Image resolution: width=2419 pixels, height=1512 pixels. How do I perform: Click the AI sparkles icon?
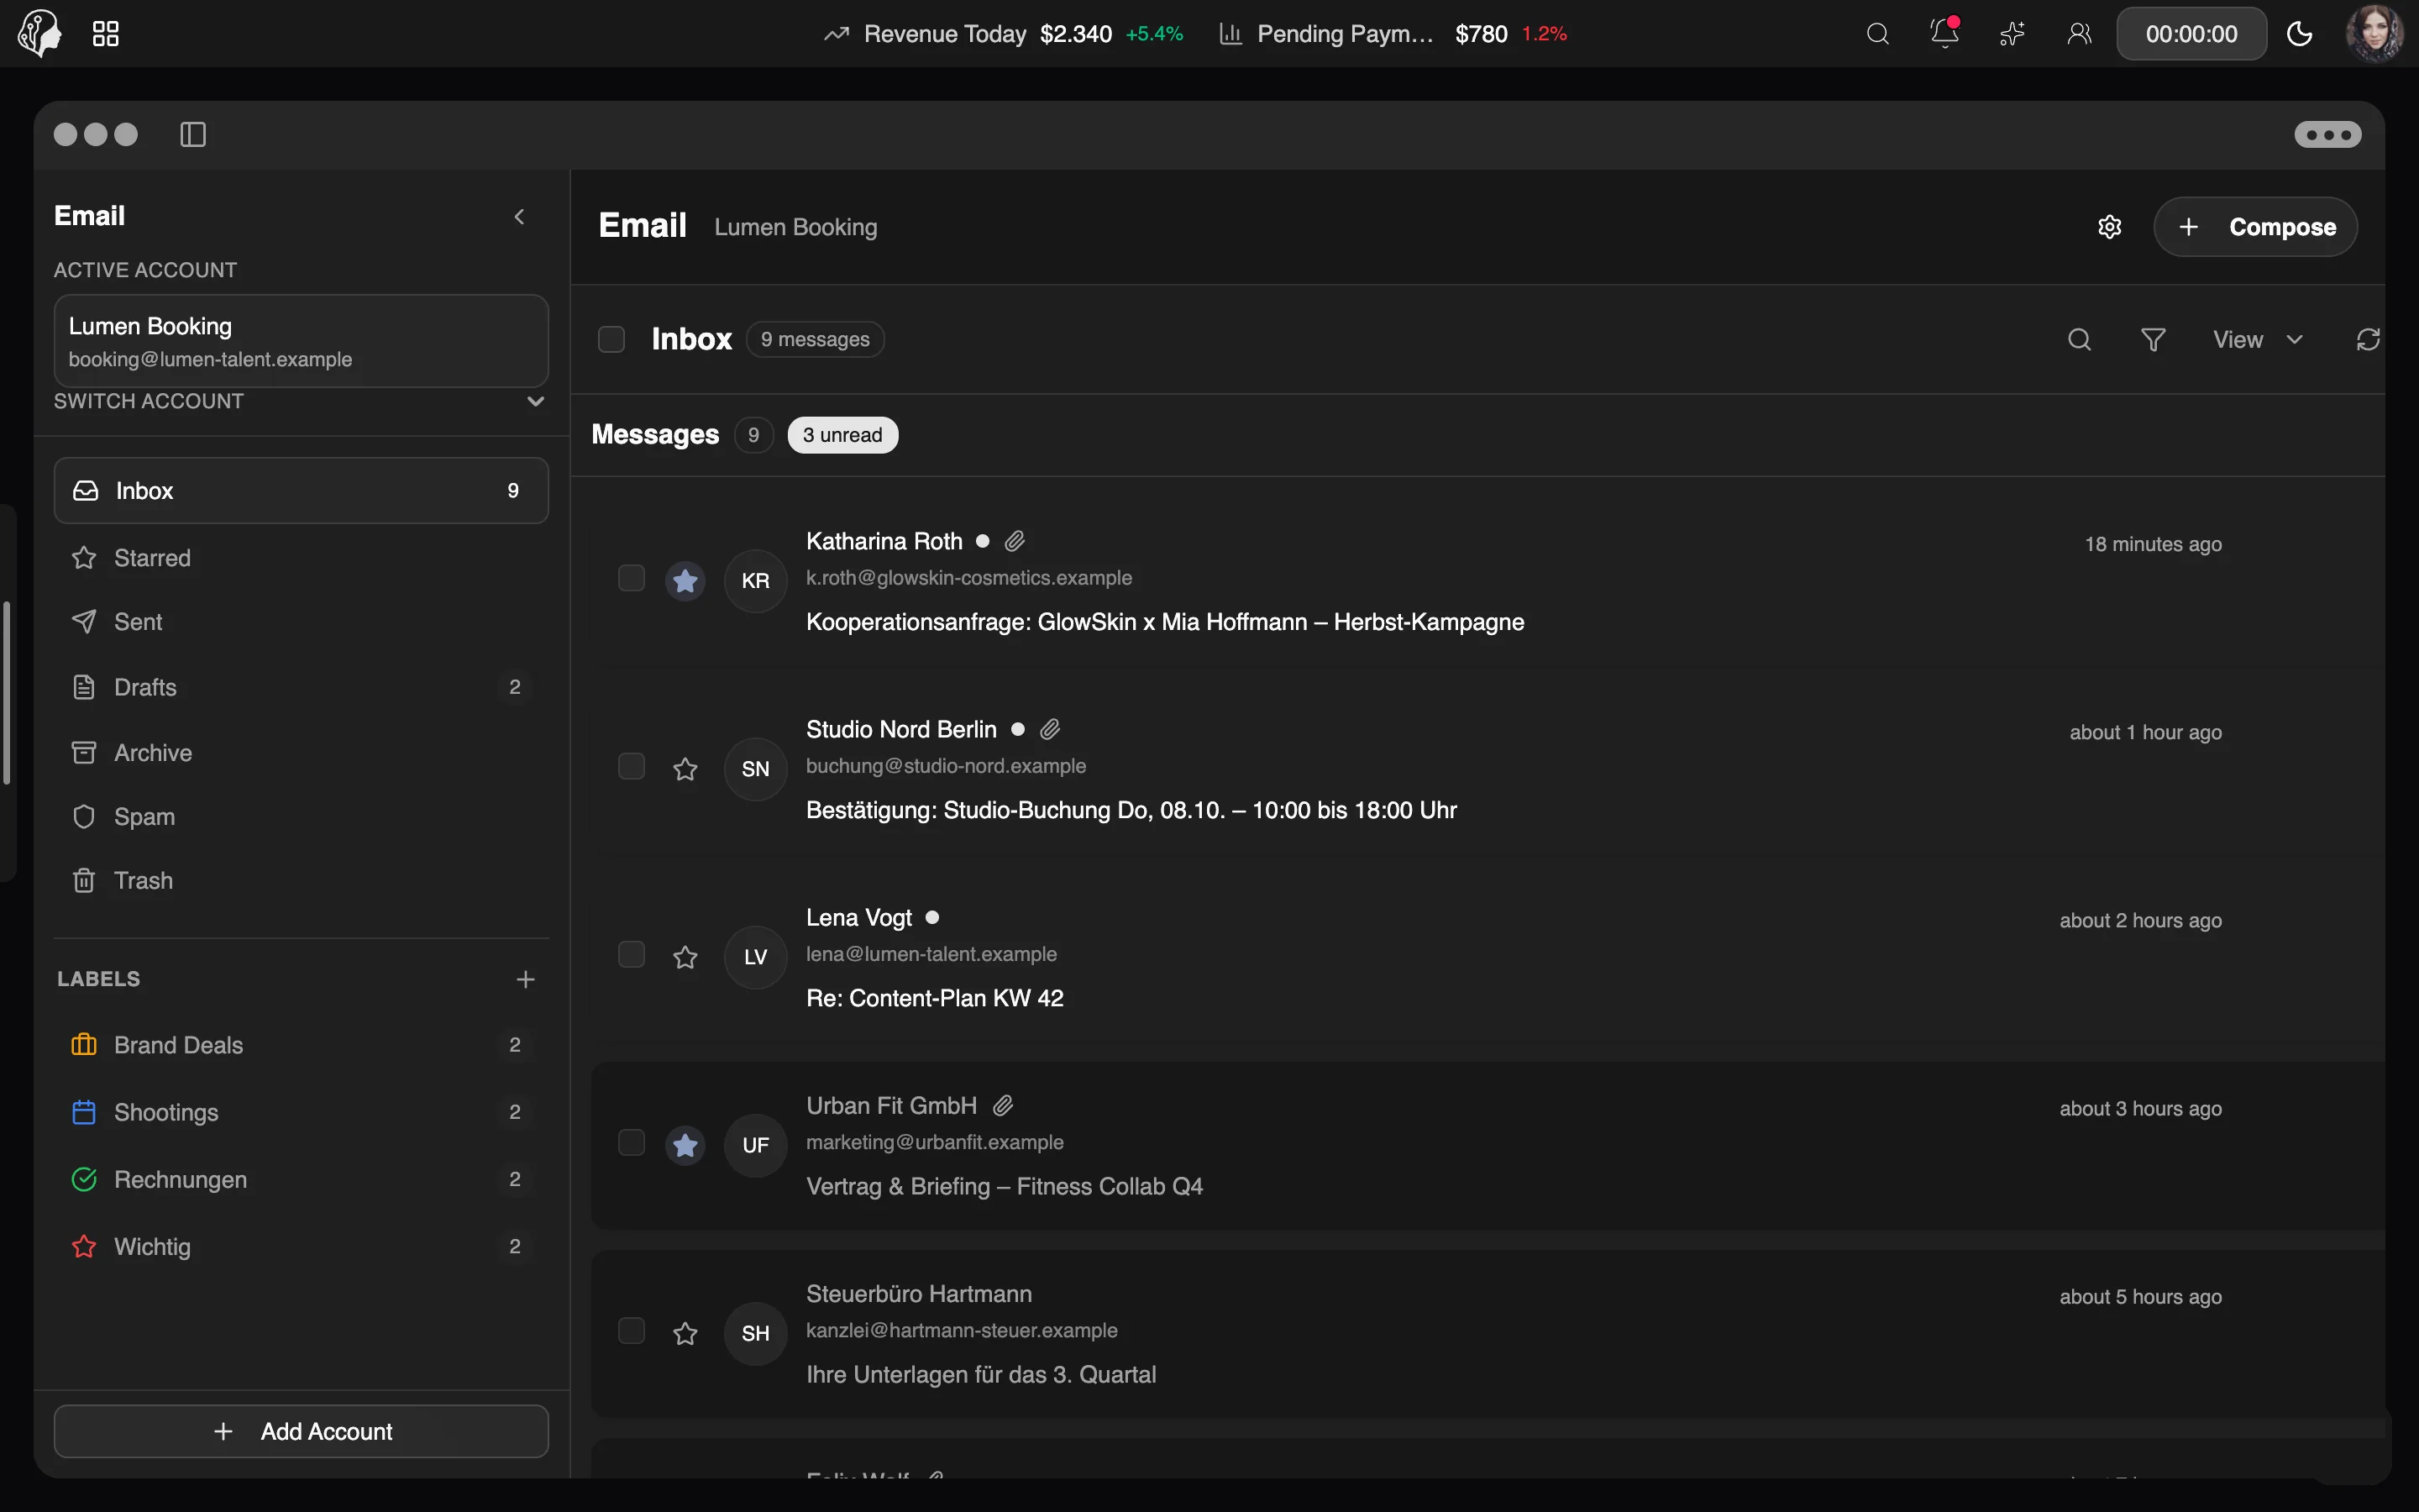[2011, 34]
